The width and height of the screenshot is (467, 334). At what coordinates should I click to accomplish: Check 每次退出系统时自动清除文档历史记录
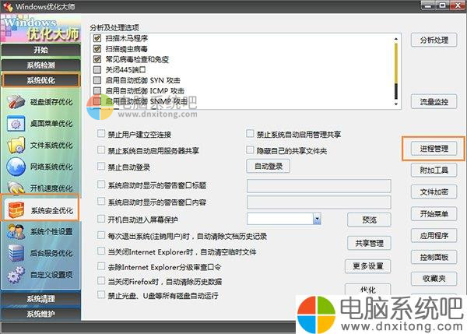(101, 235)
